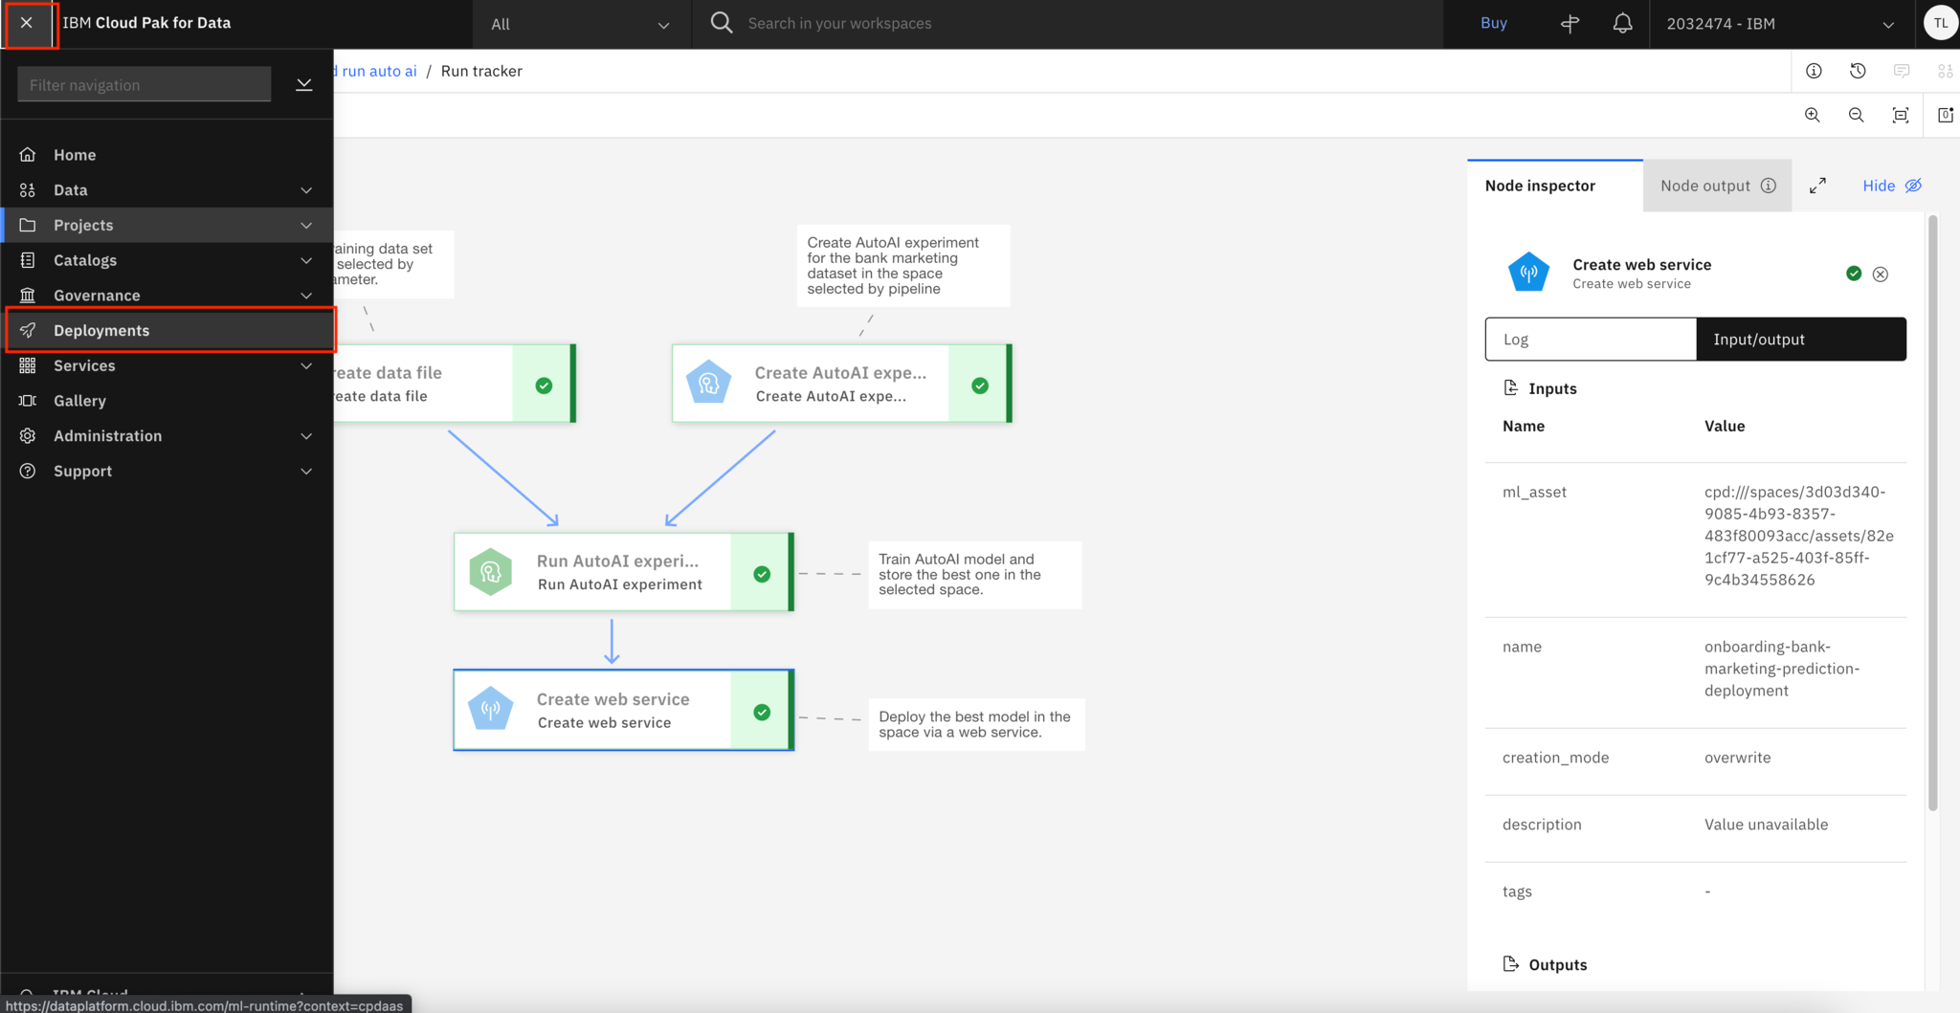The width and height of the screenshot is (1960, 1013).
Task: Click the Create web service node pentagon icon
Action: pyautogui.click(x=491, y=710)
